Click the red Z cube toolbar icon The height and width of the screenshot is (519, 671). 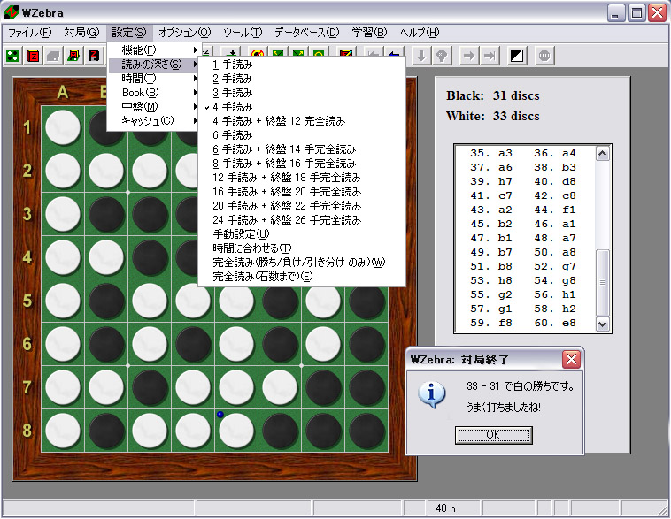[x=33, y=56]
